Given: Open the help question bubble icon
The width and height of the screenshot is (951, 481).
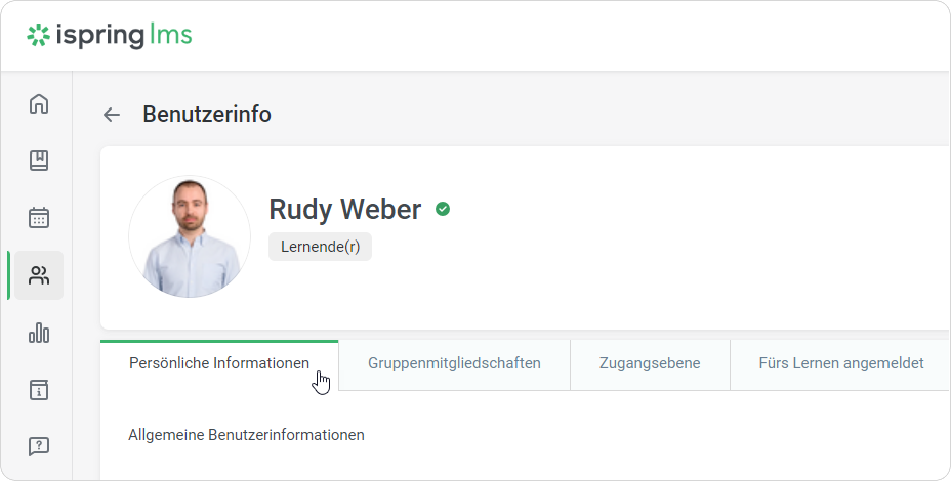Looking at the screenshot, I should 39,447.
